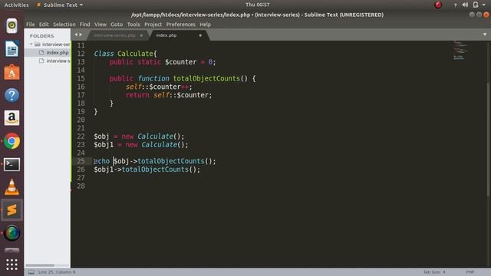Click the FOLDERS sidebar heading
Screen dimensions: 491x276
tap(42, 36)
